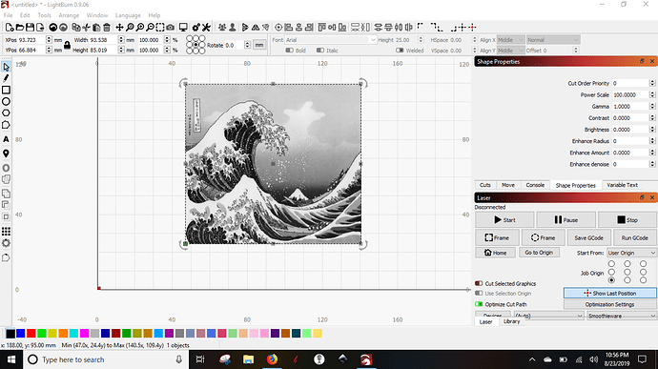Click the Gamma value field

(x=630, y=107)
